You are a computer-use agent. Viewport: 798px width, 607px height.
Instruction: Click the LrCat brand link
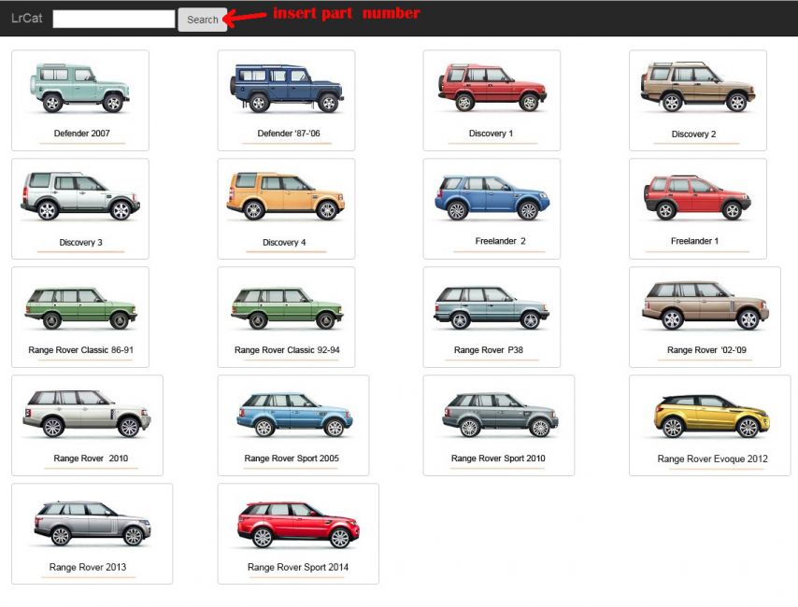26,19
